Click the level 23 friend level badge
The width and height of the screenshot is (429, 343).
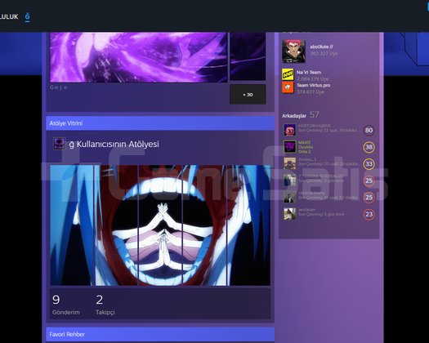pyautogui.click(x=369, y=214)
